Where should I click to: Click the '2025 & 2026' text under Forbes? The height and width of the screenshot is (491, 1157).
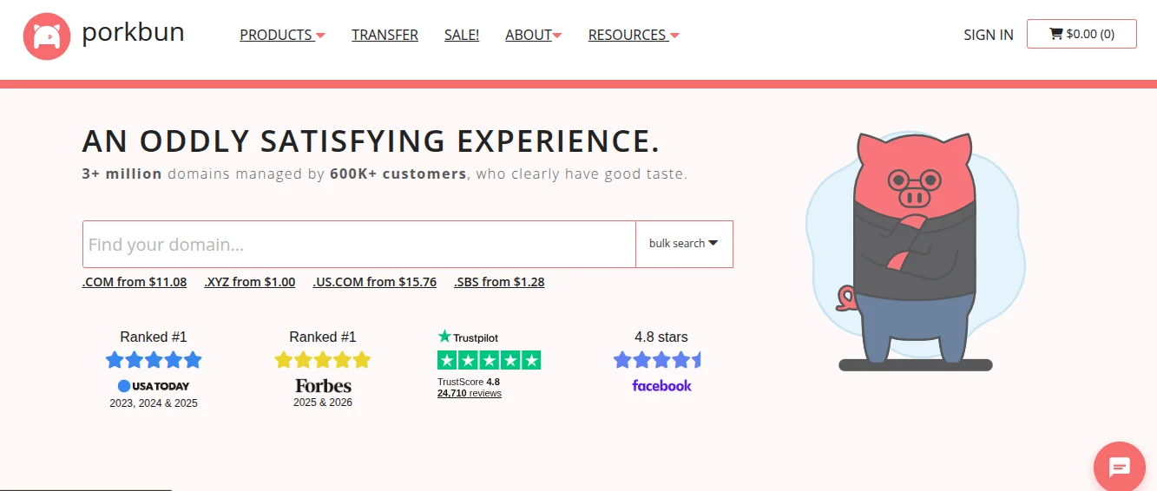[323, 403]
